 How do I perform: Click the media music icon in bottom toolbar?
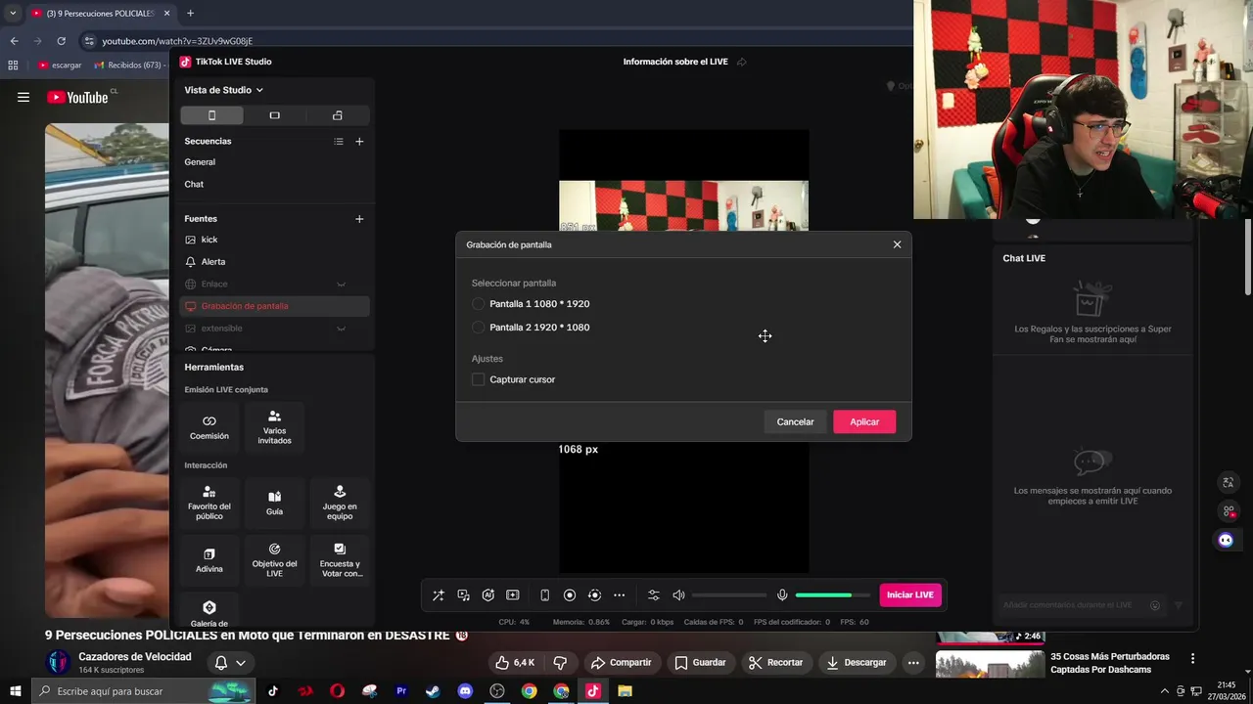[463, 595]
